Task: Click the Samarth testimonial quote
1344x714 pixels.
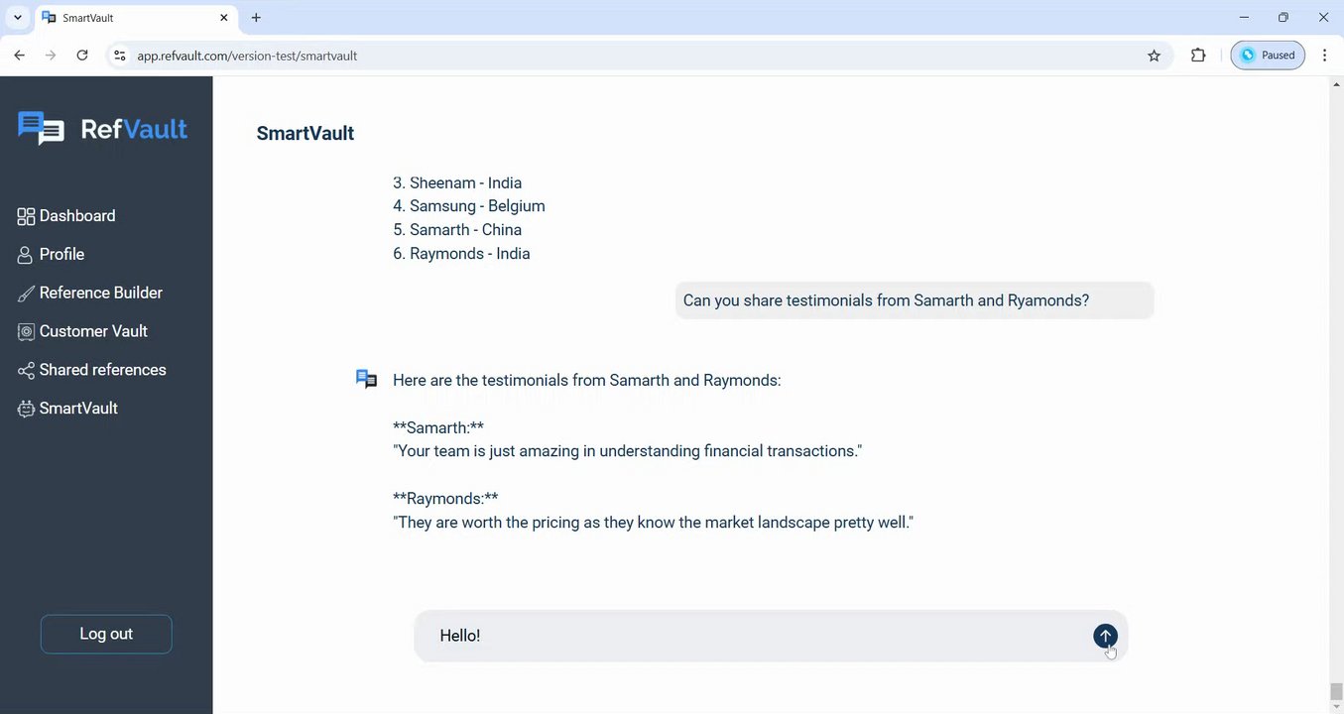Action: click(x=628, y=451)
